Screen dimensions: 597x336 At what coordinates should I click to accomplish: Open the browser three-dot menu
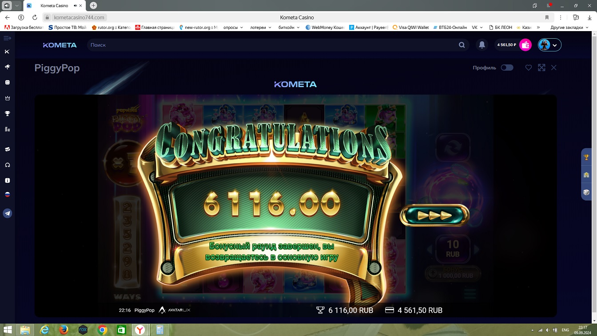tap(561, 17)
